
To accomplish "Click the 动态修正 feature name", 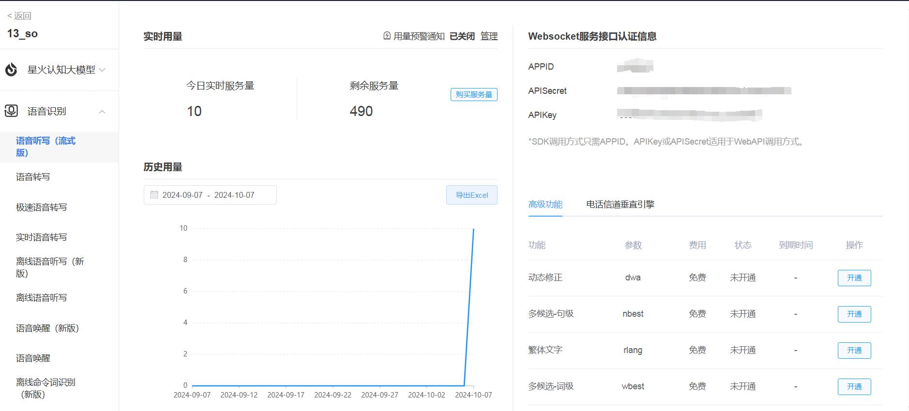I will 545,278.
